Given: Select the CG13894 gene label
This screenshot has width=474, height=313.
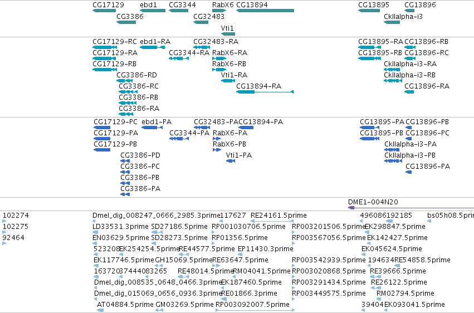Looking at the screenshot, I should [252, 5].
